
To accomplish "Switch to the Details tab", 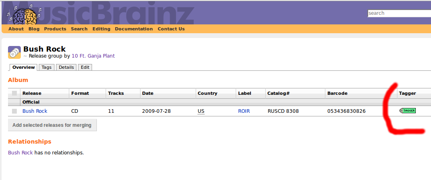I will click(66, 67).
